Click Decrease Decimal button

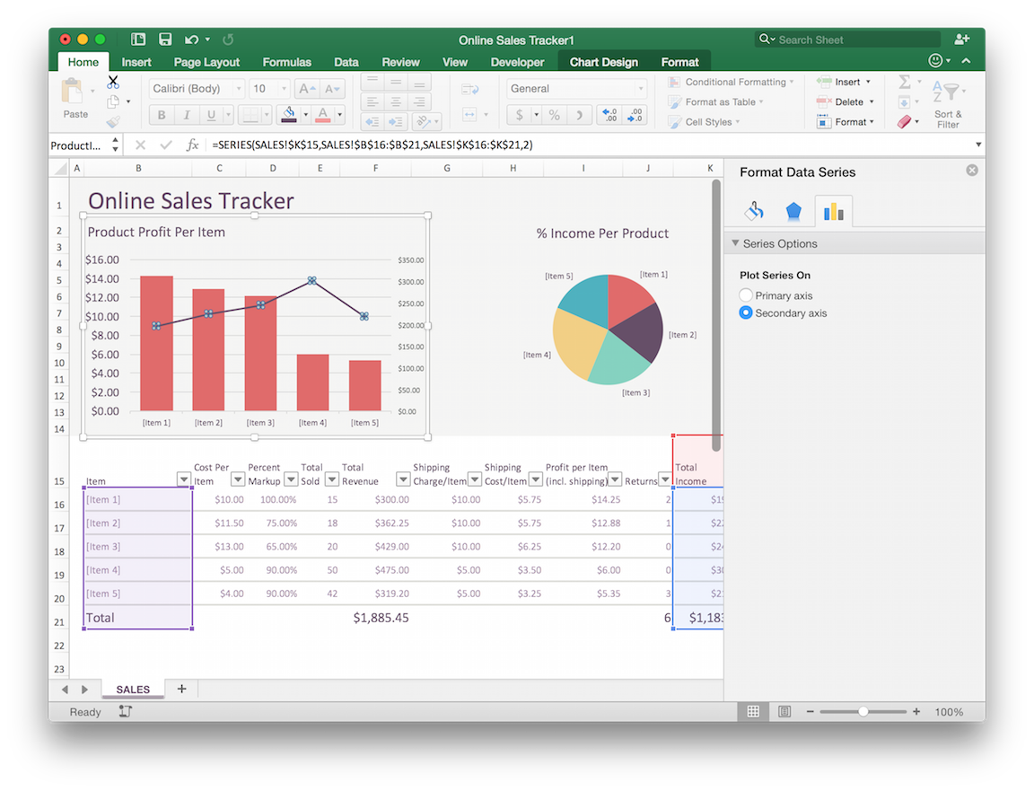click(635, 115)
